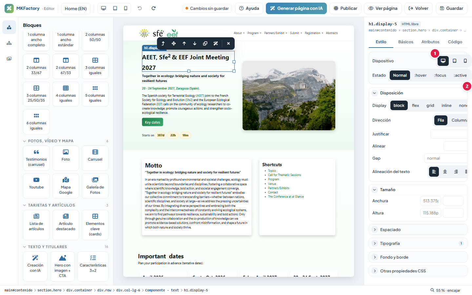Move the selected heading down

pos(195,43)
